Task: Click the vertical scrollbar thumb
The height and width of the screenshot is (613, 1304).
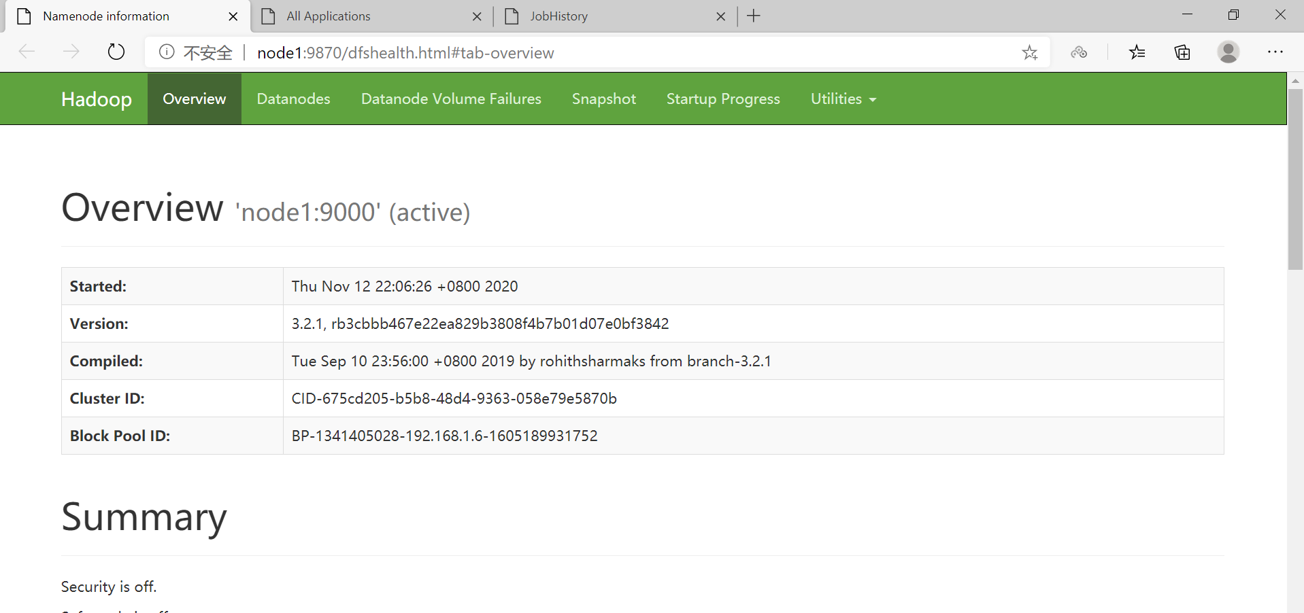Action: point(1295,179)
